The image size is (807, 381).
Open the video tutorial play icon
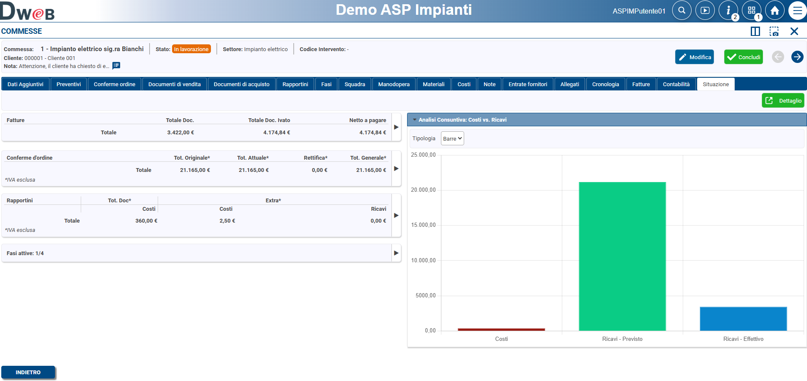[705, 11]
